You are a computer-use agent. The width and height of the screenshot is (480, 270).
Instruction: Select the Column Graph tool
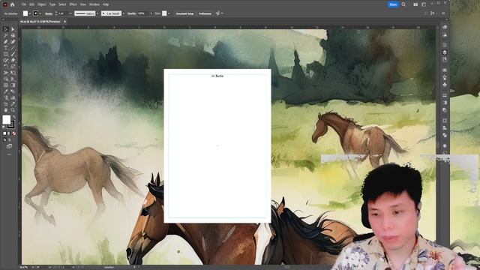click(x=13, y=97)
